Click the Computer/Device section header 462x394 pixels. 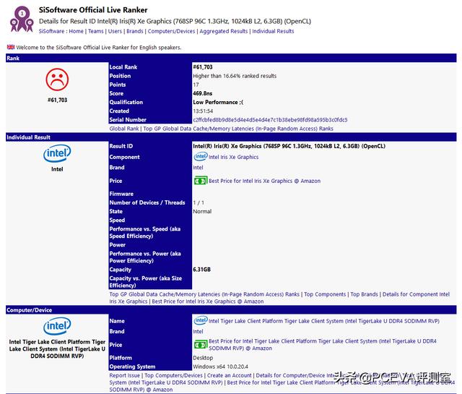pyautogui.click(x=231, y=310)
